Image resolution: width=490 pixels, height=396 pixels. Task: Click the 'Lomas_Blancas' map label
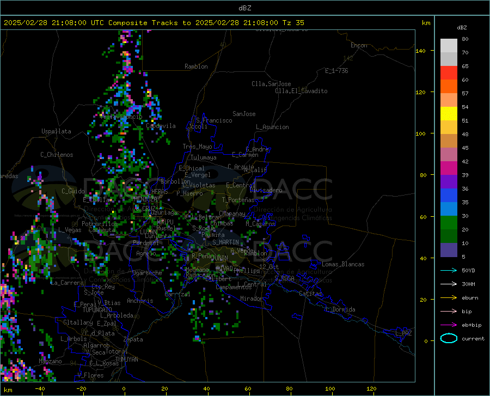[x=343, y=264]
